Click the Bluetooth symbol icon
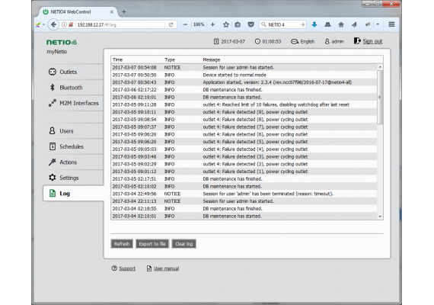434x305 pixels. click(x=52, y=88)
